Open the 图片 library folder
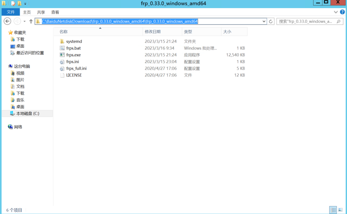The image size is (347, 214). pos(20,80)
